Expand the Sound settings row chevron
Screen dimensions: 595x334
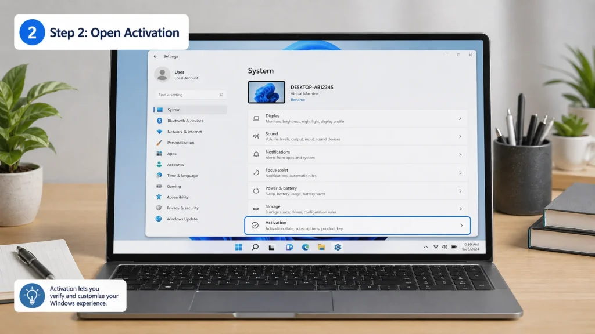(x=460, y=136)
